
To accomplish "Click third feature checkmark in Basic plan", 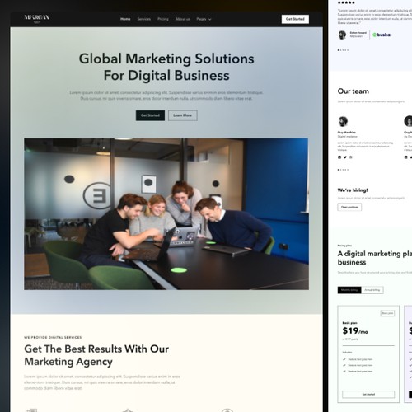I will 344,372.
